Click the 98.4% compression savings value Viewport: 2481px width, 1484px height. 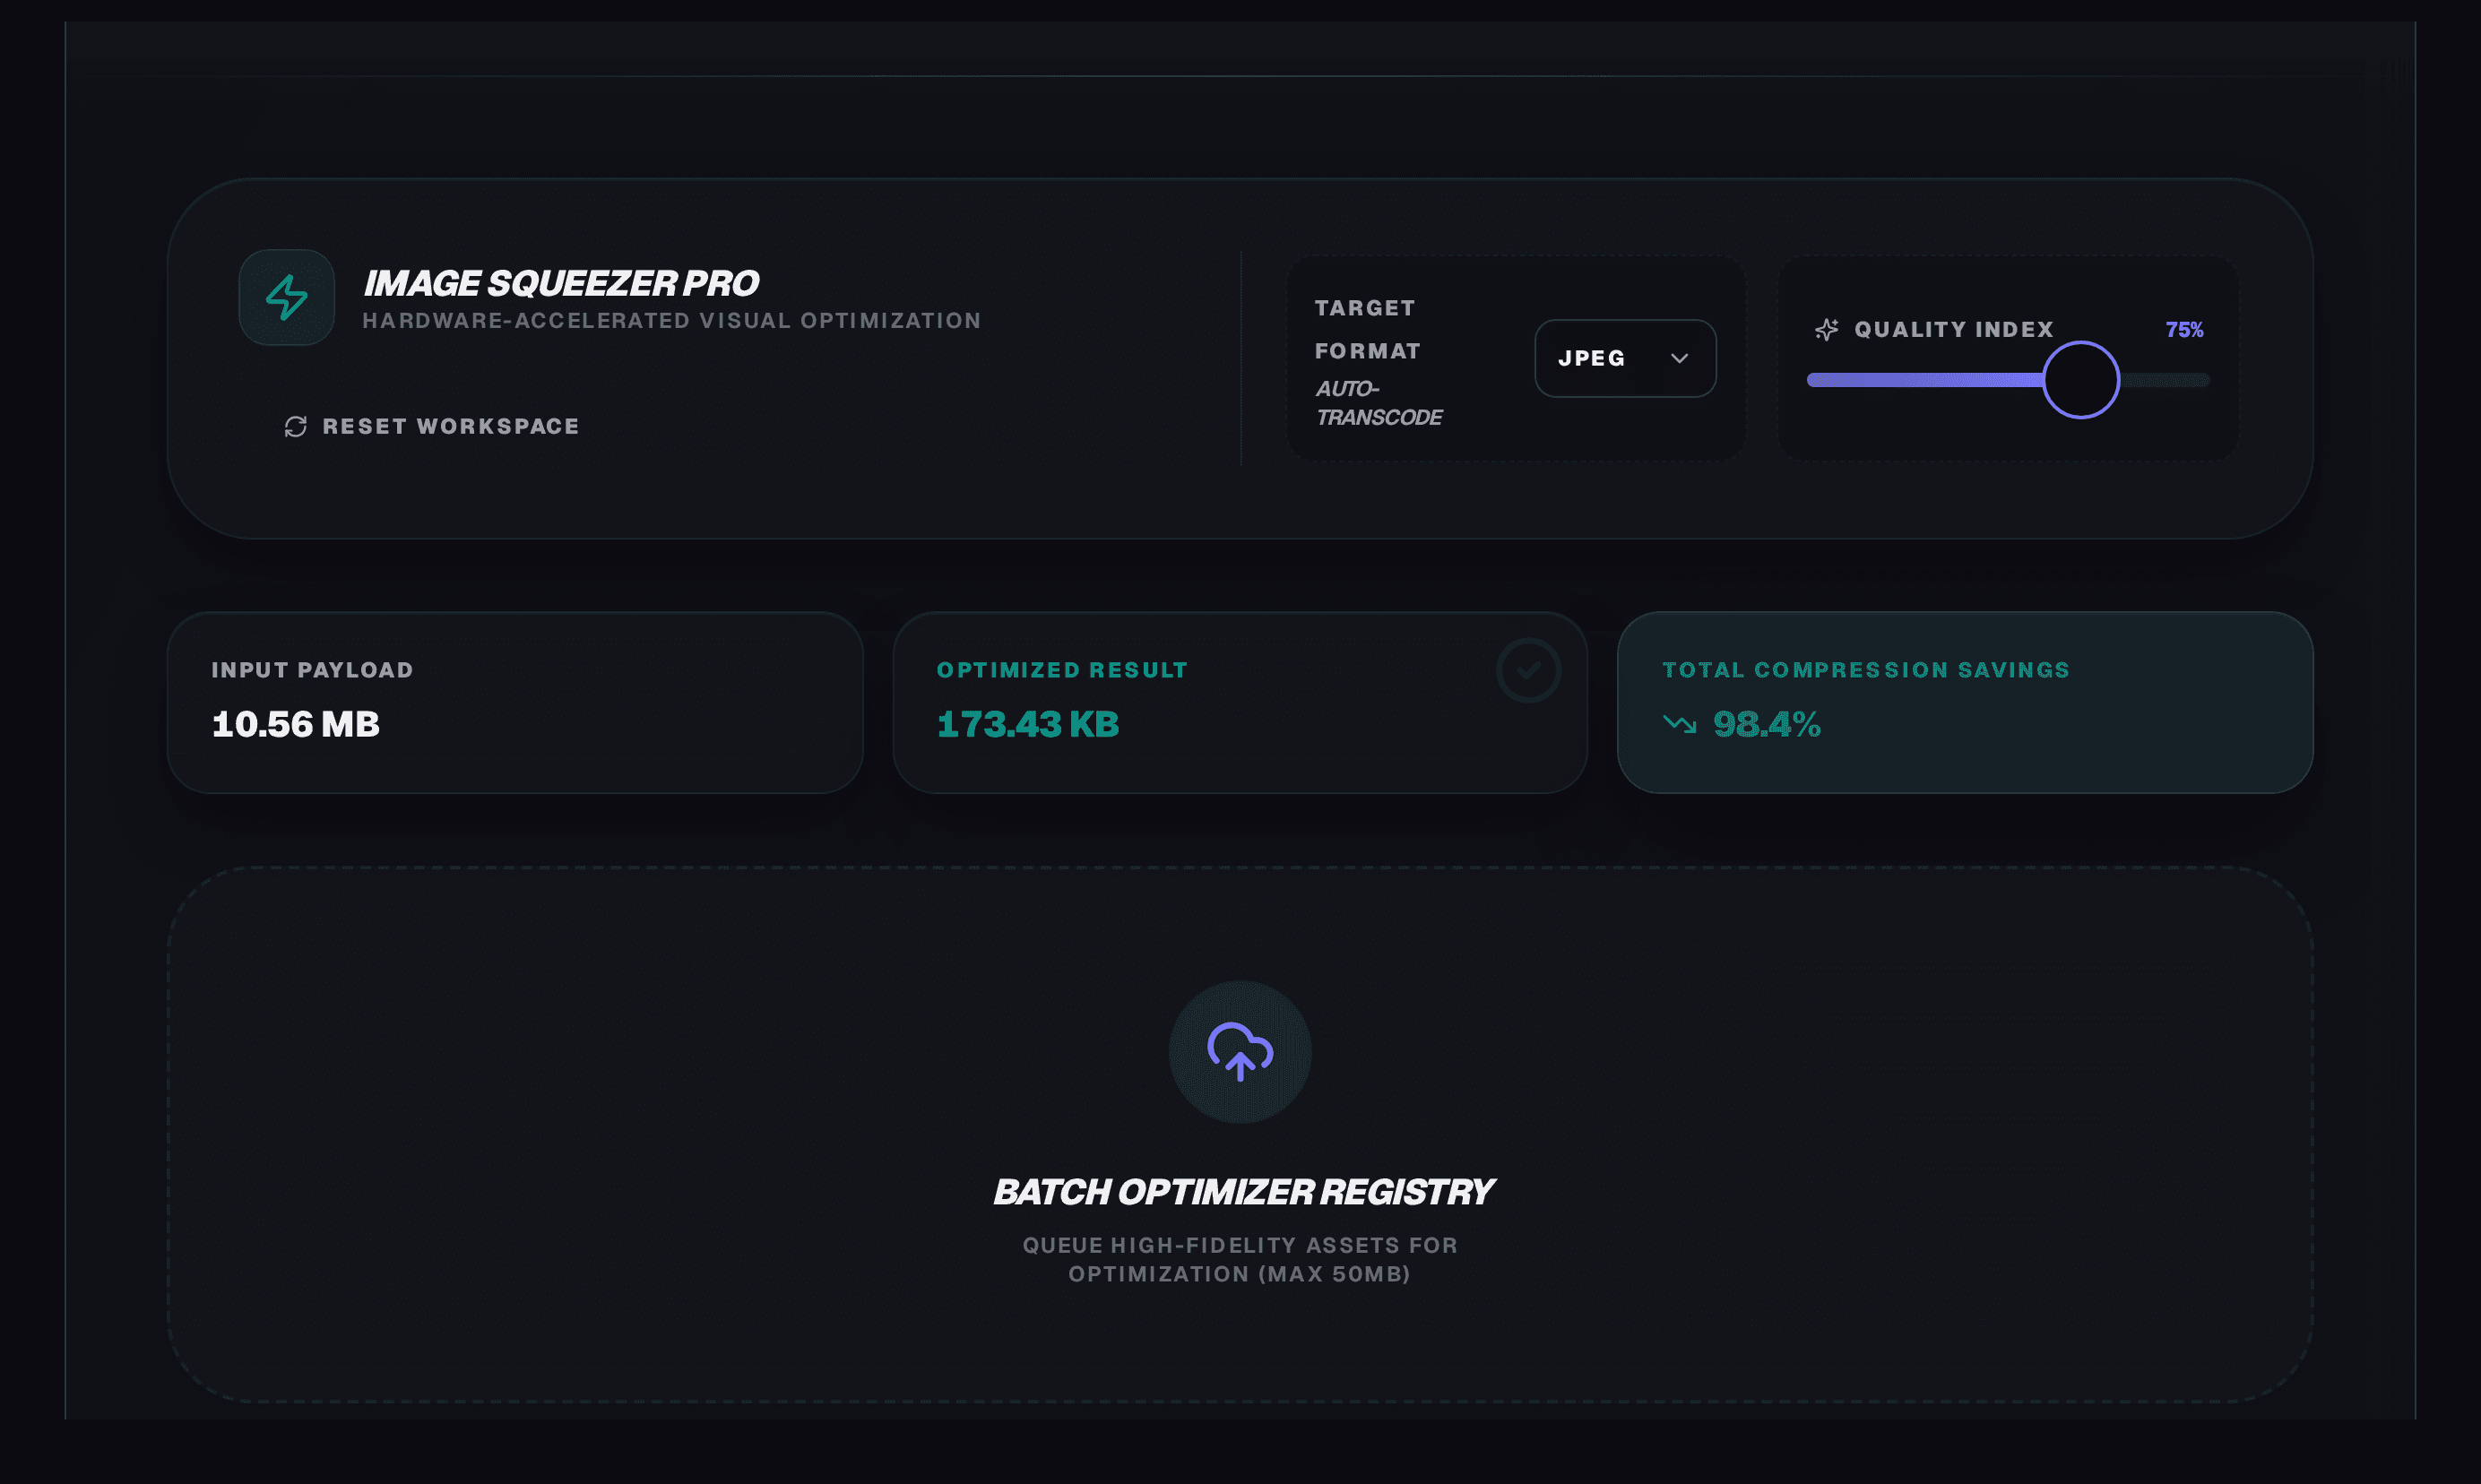[1766, 725]
